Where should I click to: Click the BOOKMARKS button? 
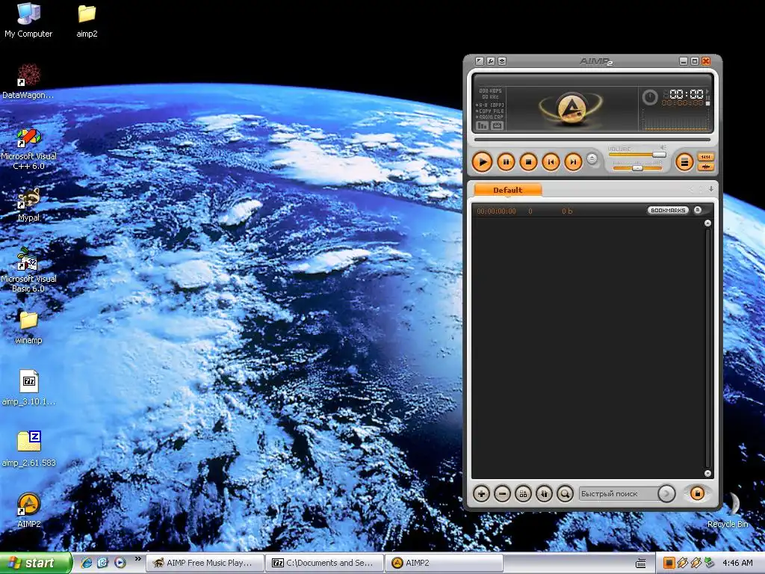[x=668, y=210]
